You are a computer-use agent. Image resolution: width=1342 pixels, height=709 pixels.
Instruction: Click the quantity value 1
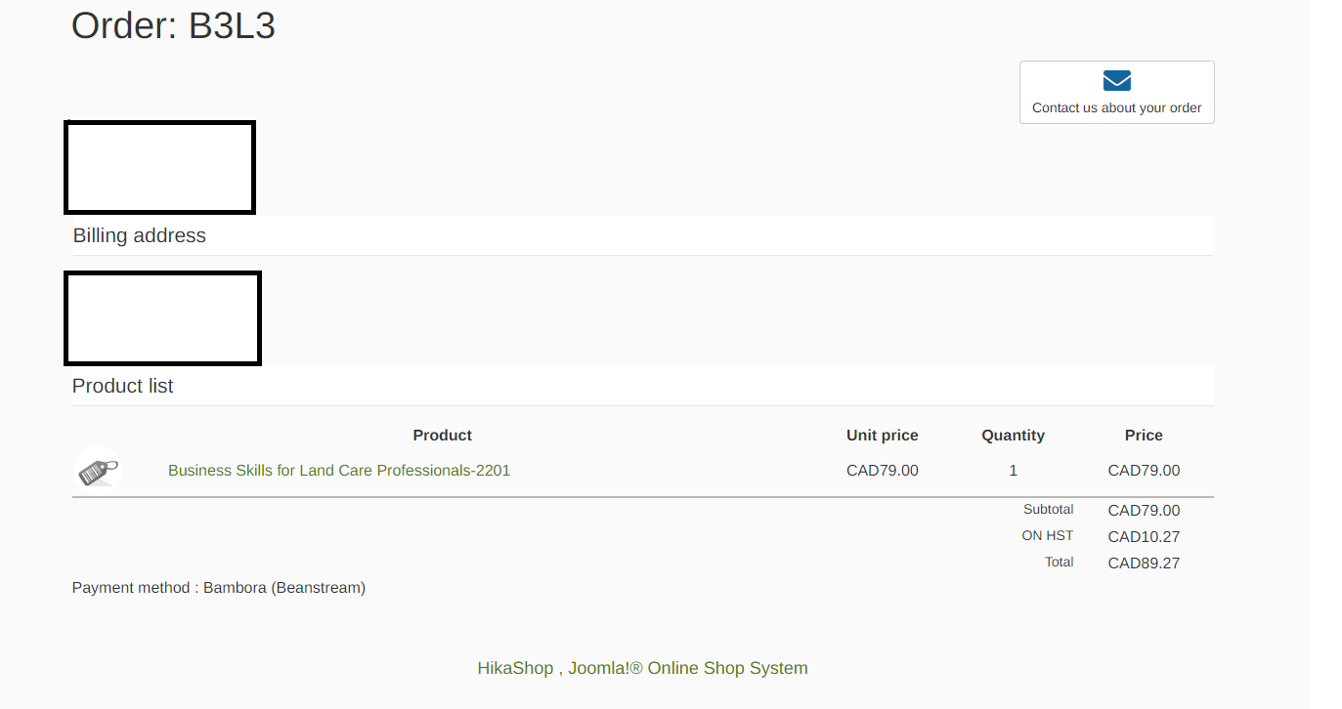(x=1013, y=471)
